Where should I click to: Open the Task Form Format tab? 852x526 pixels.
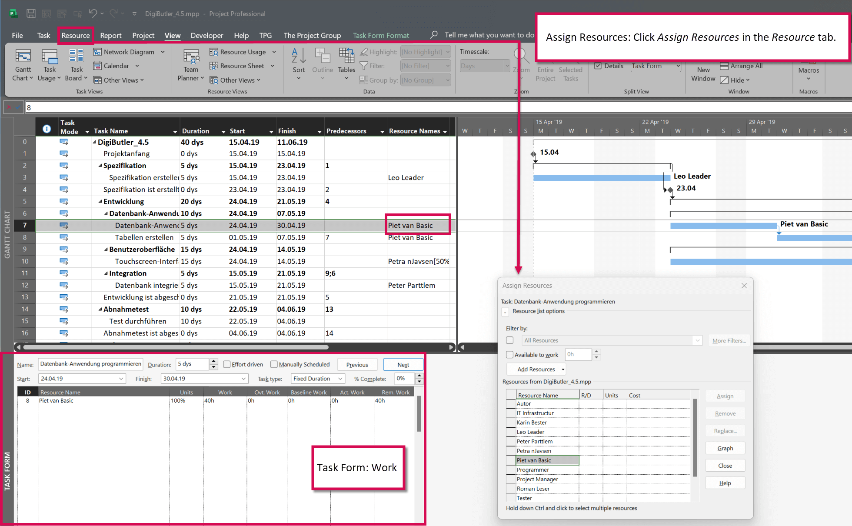(x=381, y=36)
